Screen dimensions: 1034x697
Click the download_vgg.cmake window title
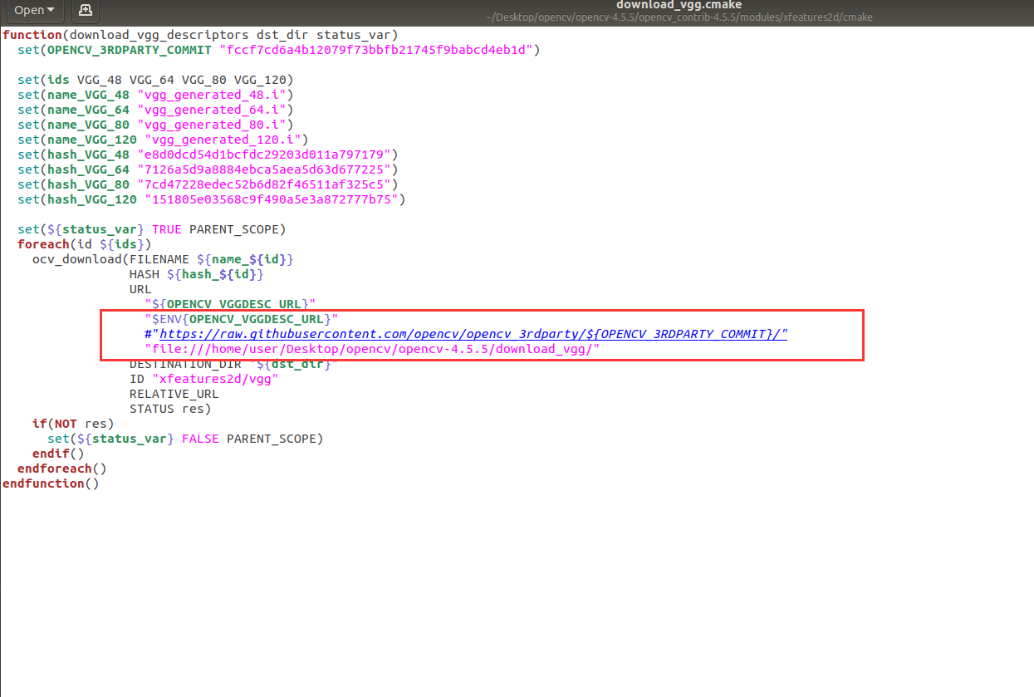(x=679, y=5)
